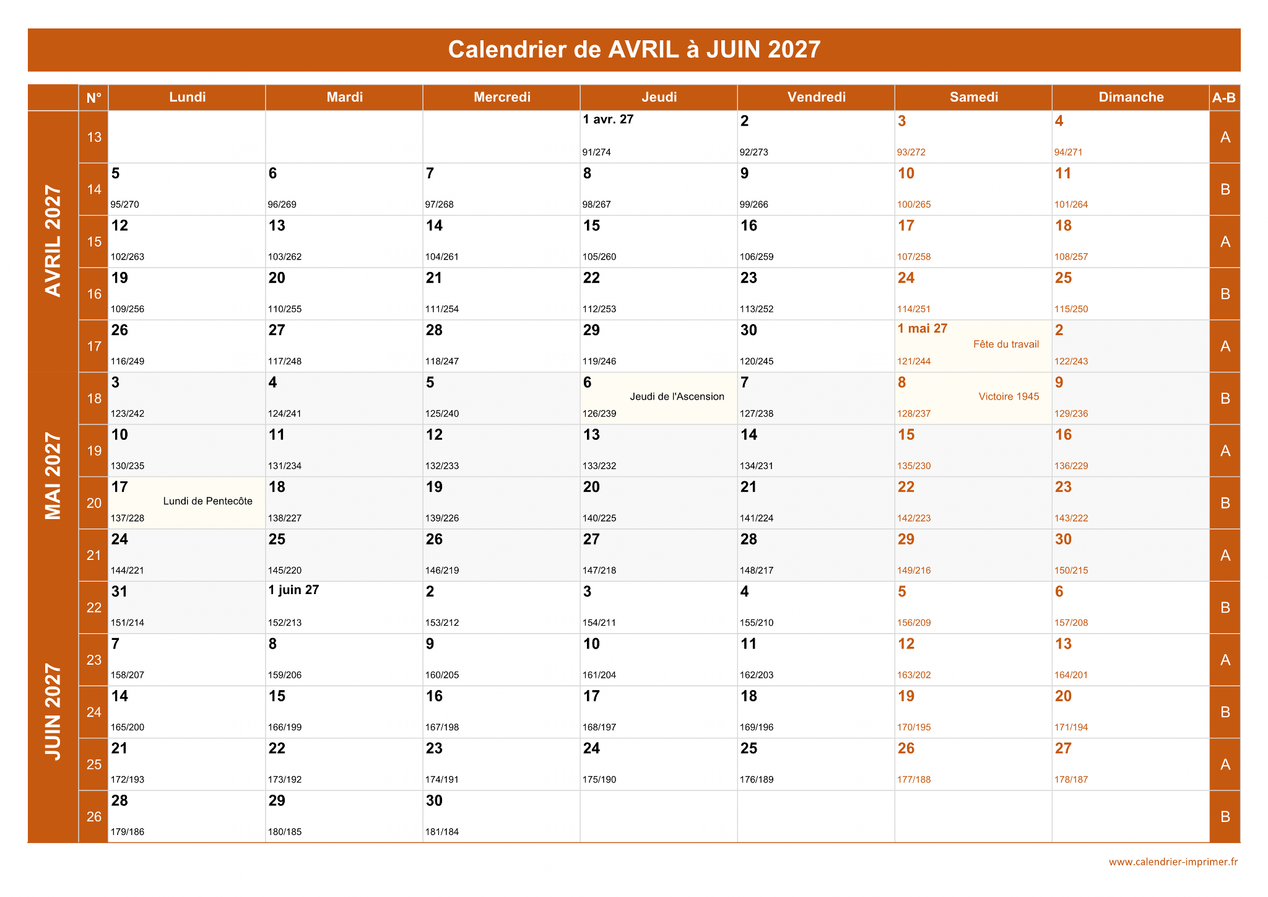Select the JUIN 2027 month label

click(x=53, y=711)
